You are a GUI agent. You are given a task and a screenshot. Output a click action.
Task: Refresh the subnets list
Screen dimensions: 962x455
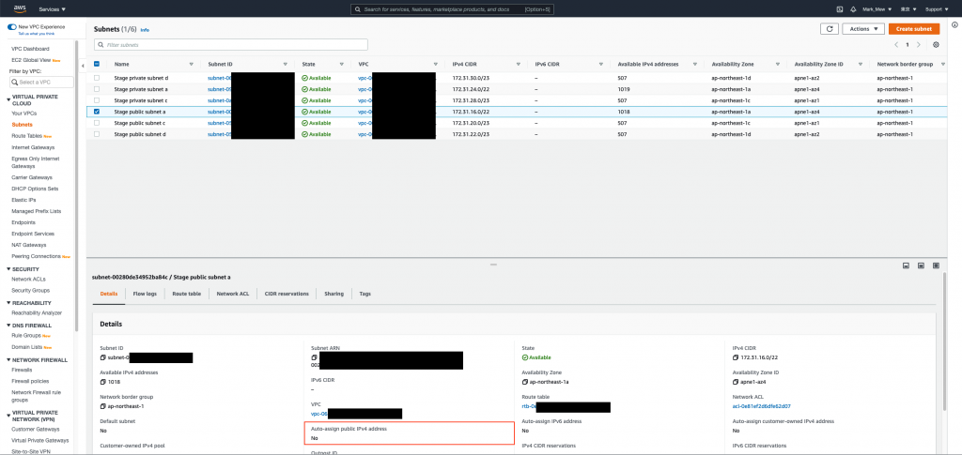tap(830, 29)
